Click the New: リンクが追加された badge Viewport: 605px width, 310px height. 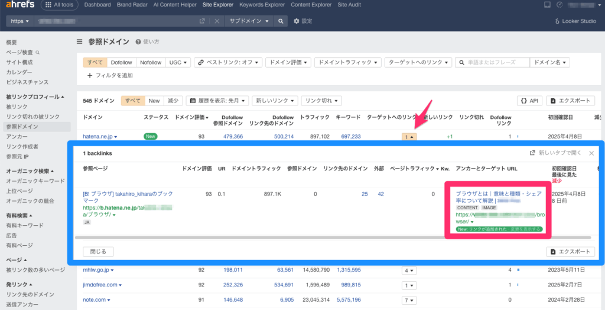coord(499,229)
